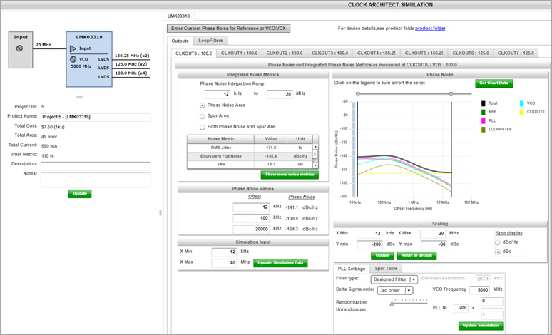Click the Notes text area
Image resolution: width=552 pixels, height=335 pixels.
pos(96,180)
